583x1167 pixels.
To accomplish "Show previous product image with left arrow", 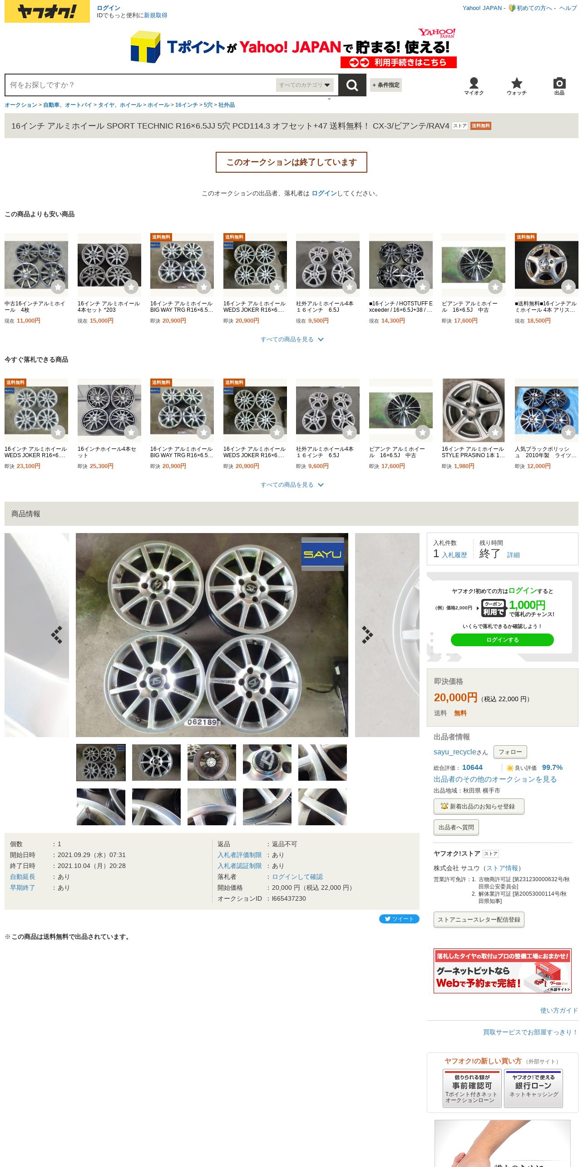I will [57, 634].
